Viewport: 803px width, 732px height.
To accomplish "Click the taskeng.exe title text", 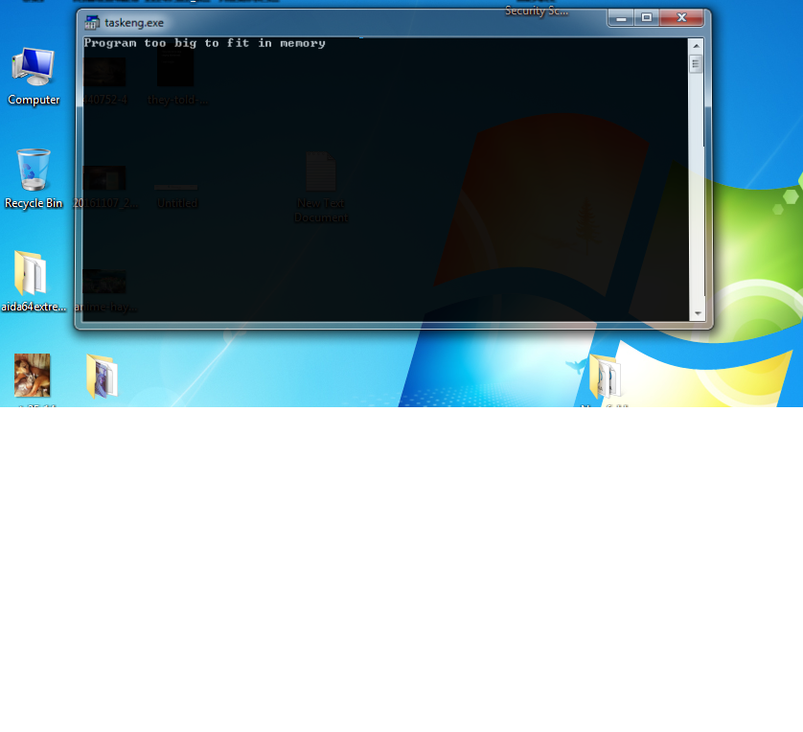I will (x=134, y=23).
